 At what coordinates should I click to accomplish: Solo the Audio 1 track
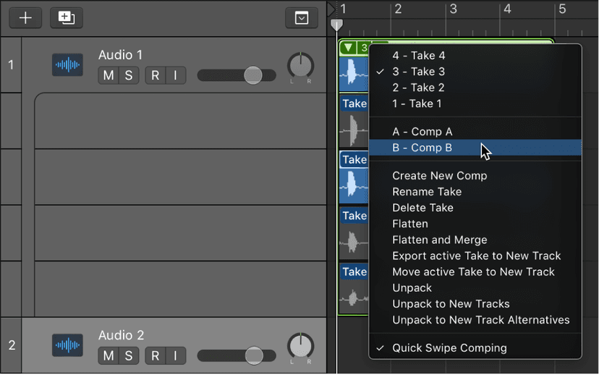[x=129, y=75]
